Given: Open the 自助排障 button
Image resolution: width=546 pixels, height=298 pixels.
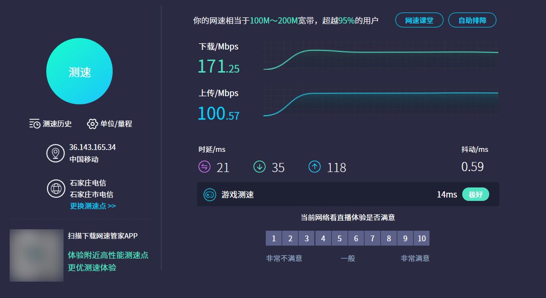Looking at the screenshot, I should click(472, 20).
